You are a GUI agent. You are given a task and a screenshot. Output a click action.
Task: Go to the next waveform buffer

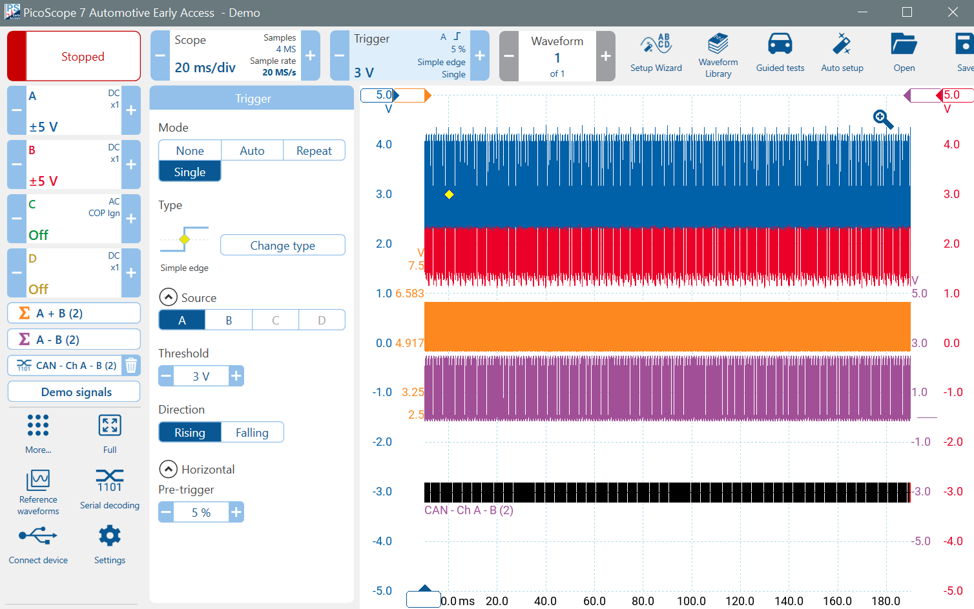606,56
